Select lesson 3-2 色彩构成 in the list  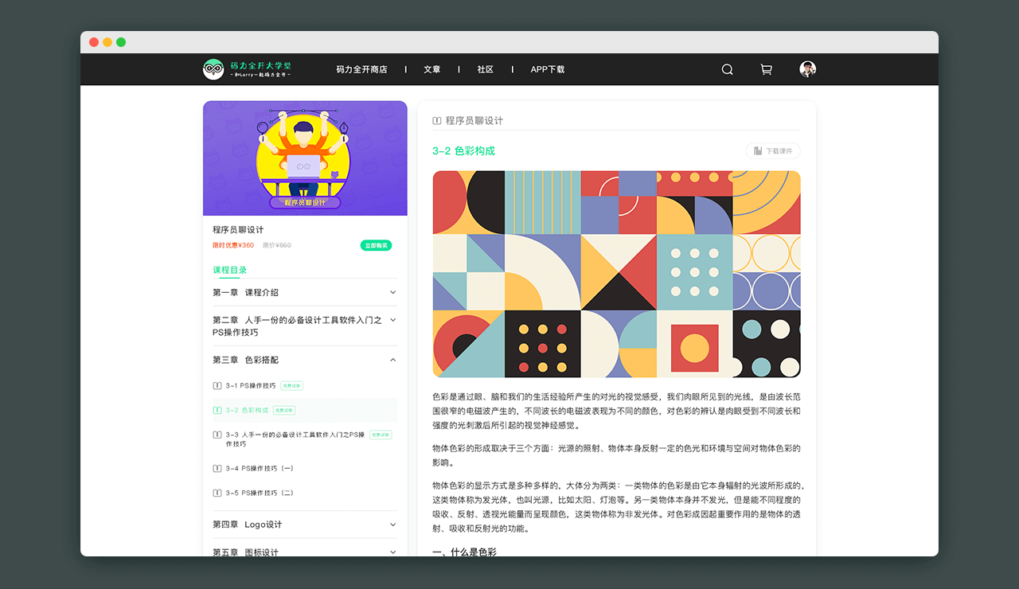coord(247,411)
